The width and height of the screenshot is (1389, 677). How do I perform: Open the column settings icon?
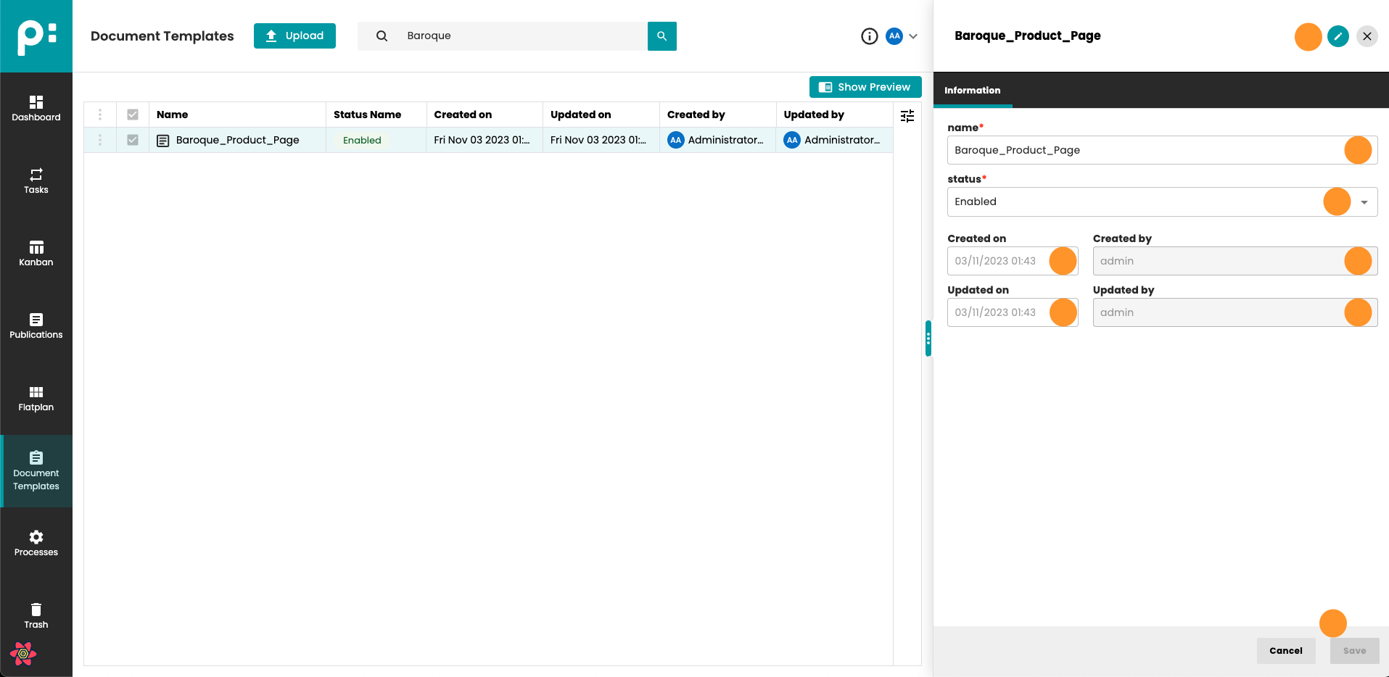click(907, 116)
